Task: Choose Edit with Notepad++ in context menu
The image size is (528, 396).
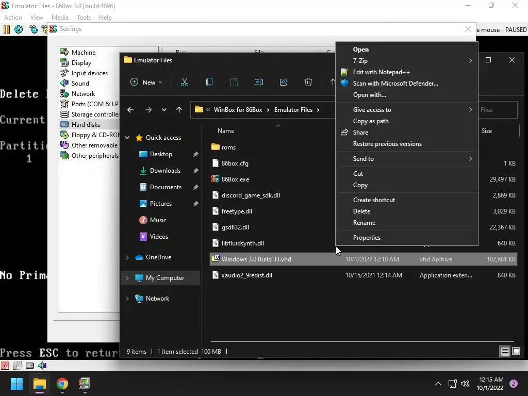Action: point(407,72)
